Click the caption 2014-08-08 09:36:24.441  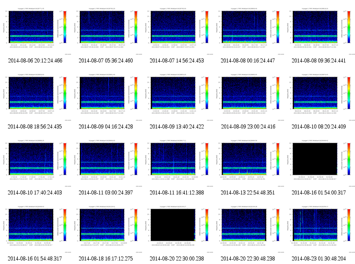319,61
